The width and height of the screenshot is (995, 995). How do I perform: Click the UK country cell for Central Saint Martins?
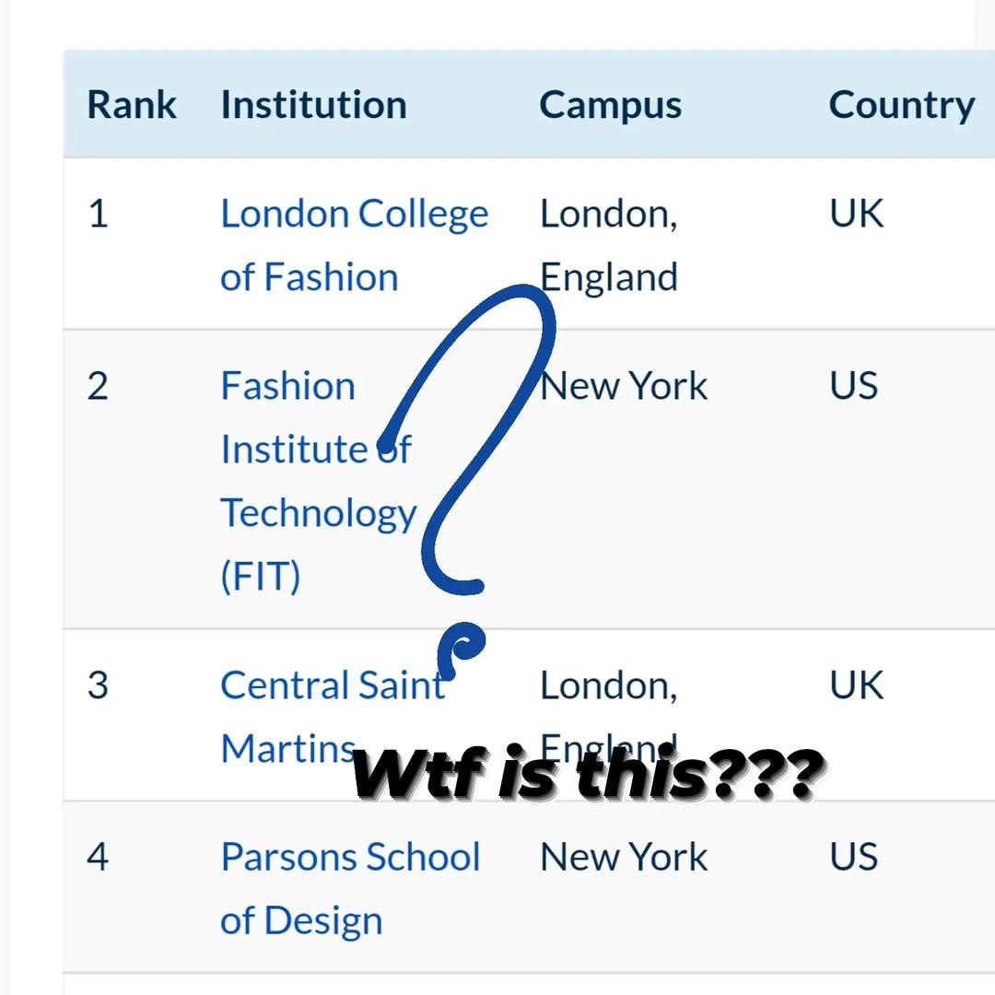pyautogui.click(x=856, y=685)
